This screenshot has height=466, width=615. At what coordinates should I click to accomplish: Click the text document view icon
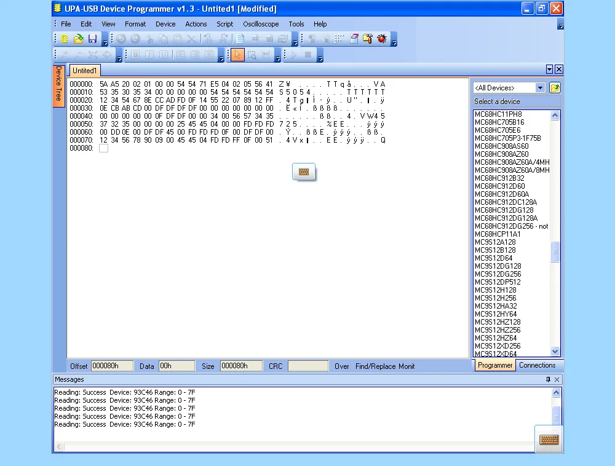(240, 39)
